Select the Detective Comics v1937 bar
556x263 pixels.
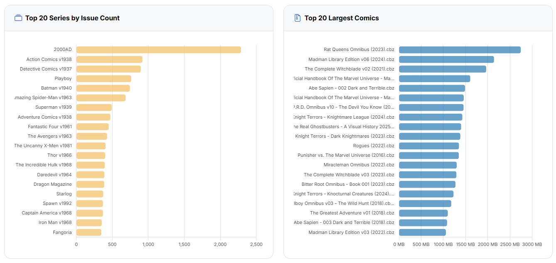coord(108,69)
